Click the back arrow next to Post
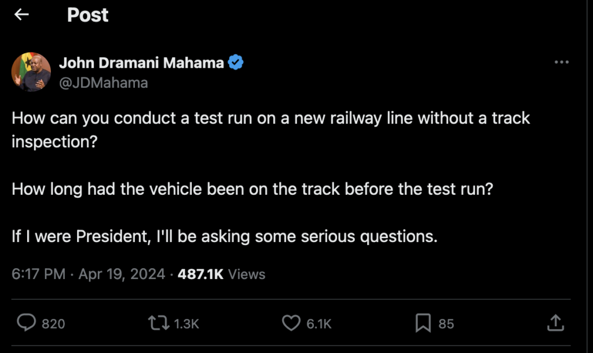This screenshot has height=353, width=593. (x=21, y=15)
